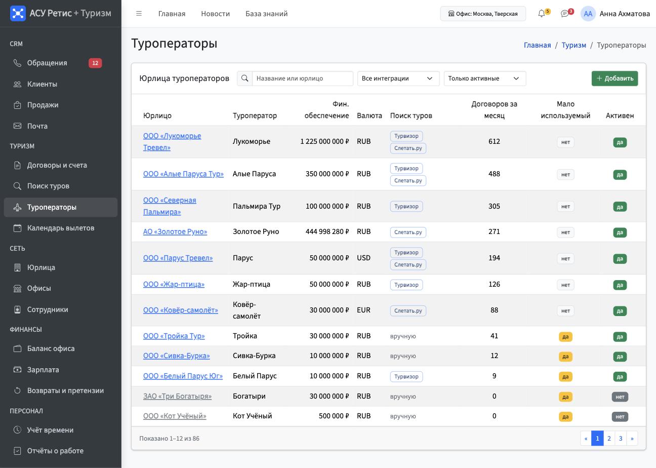Open chat messages icon
The height and width of the screenshot is (468, 656).
pyautogui.click(x=565, y=14)
